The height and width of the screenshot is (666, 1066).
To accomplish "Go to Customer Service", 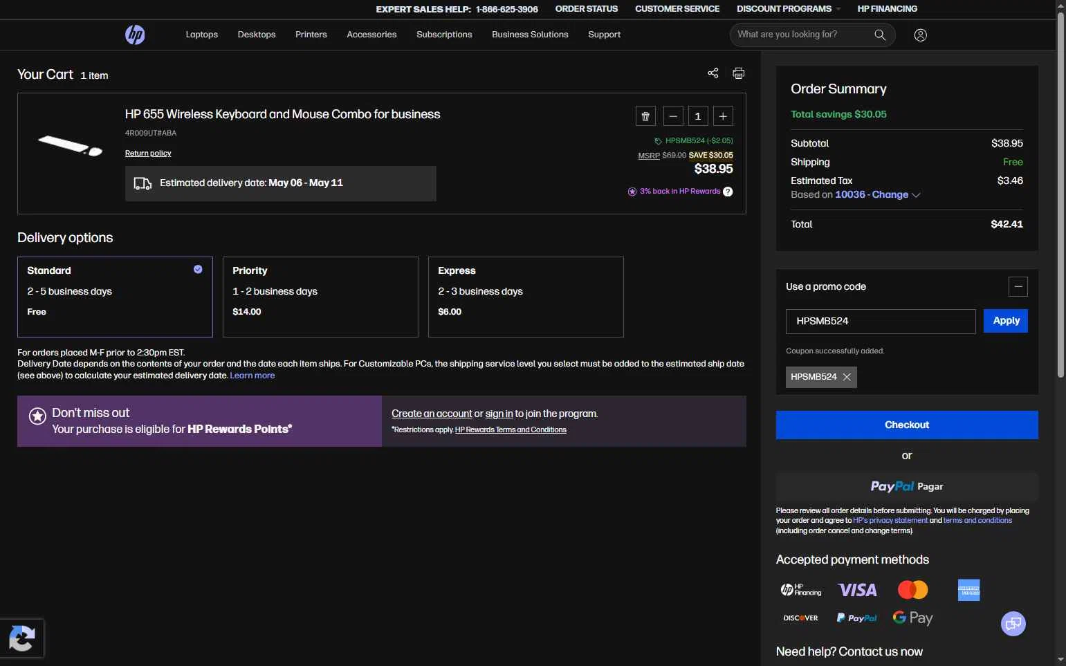I will click(x=677, y=9).
